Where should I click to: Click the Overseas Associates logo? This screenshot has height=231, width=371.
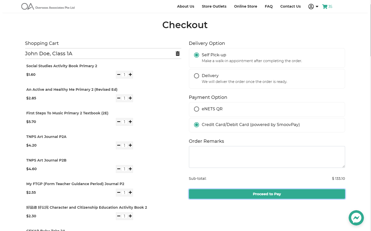(48, 6)
